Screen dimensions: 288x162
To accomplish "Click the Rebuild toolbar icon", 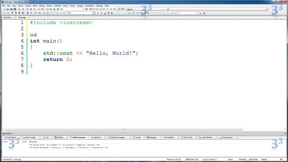I will click(x=58, y=9).
